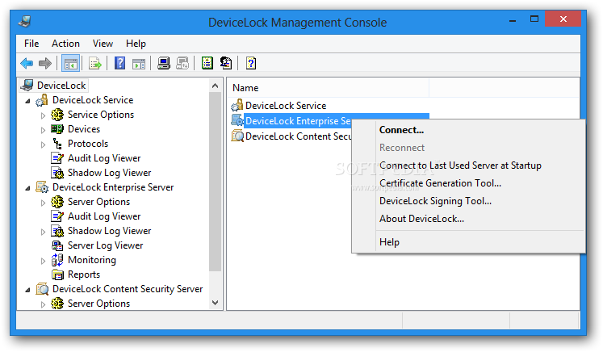
Task: Select the Reports icon in tree
Action: [x=57, y=274]
